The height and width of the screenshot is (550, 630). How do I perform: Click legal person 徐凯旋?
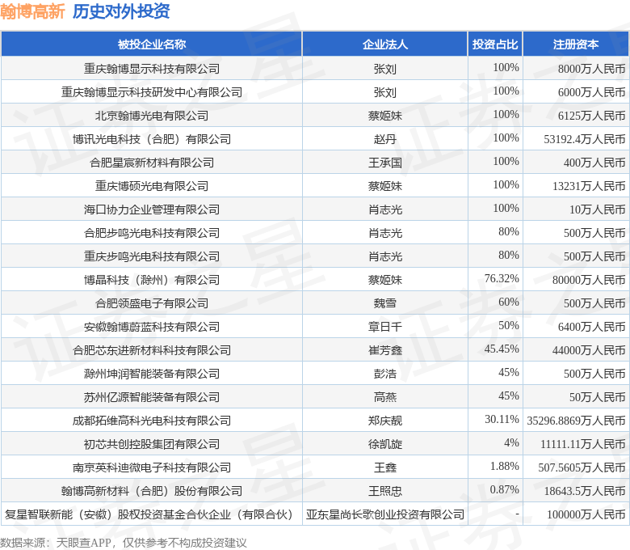tap(385, 444)
